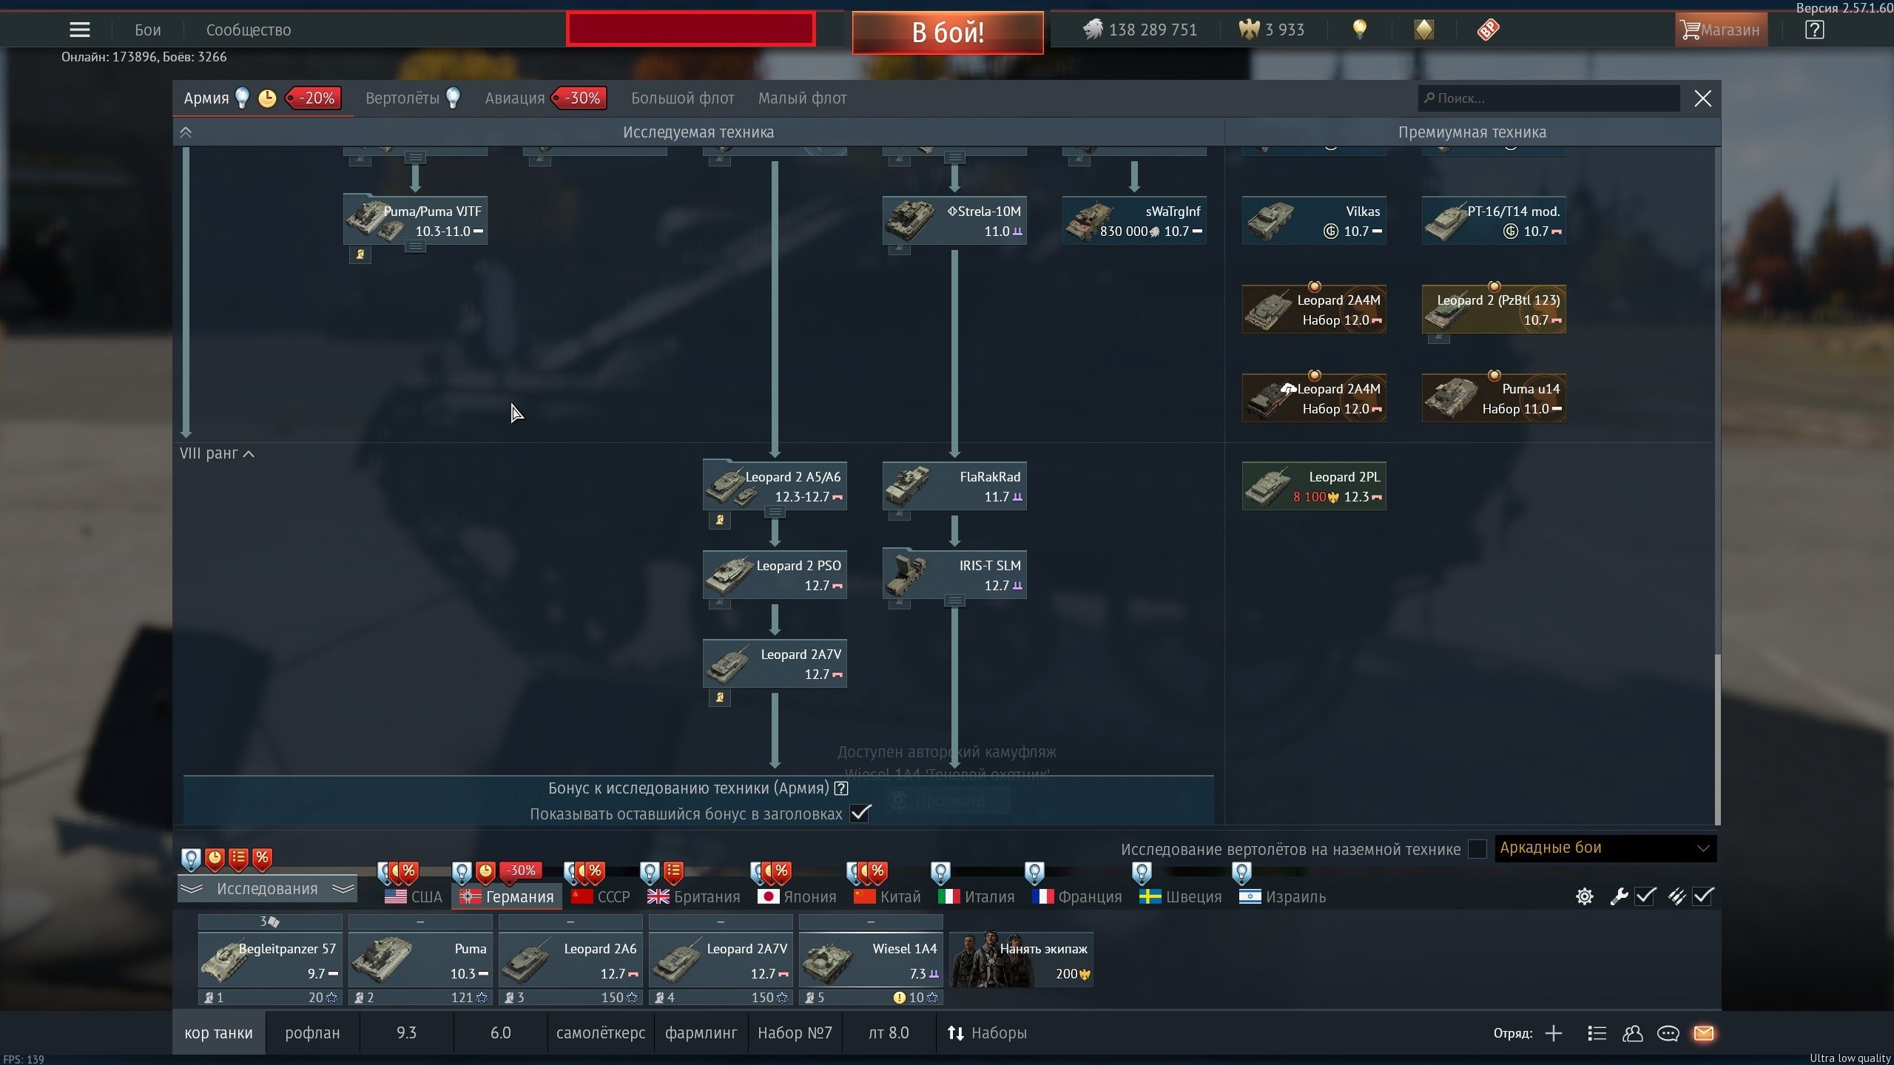
Task: Open the Аркадные бои game mode dropdown
Action: [1605, 848]
